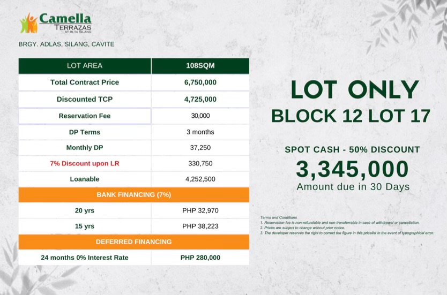Click the BLOCK 12 LOT 17 heading
This screenshot has width=447, height=295.
pyautogui.click(x=351, y=116)
